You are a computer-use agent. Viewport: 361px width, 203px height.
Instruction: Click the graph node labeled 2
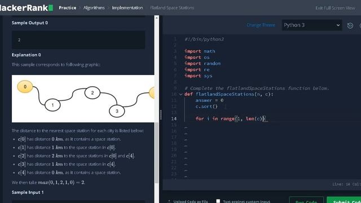point(93,92)
